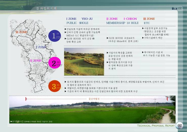Click the Technical Proposal Report footer text
The height and width of the screenshot is (132, 187).
[x=156, y=126]
